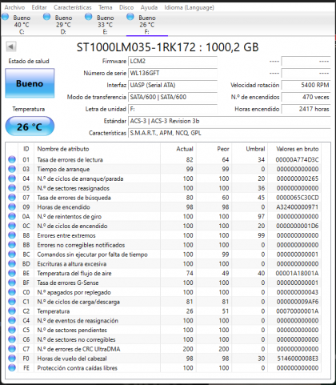
Task: Click status dot of N.º de errores de CRC UltraDMA
Action: point(12,349)
